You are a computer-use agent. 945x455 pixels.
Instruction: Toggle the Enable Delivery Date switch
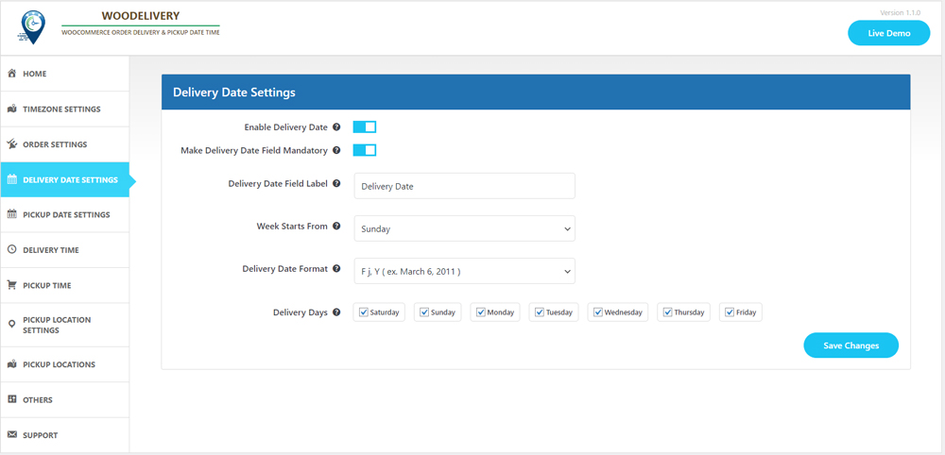pos(365,126)
